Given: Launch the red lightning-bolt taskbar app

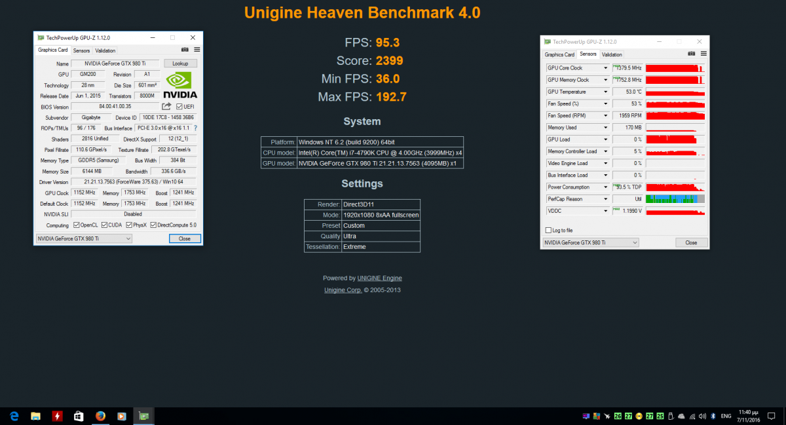Looking at the screenshot, I should click(x=57, y=416).
